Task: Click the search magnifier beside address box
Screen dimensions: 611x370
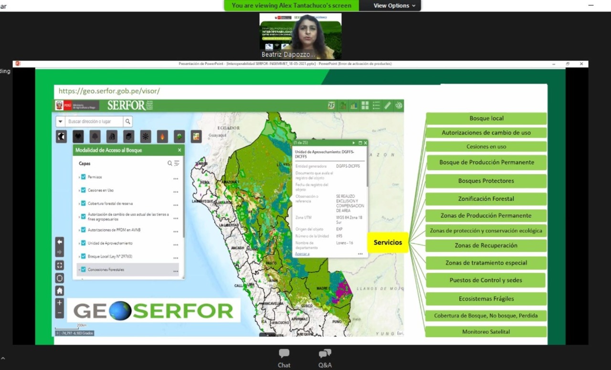Action: 128,122
